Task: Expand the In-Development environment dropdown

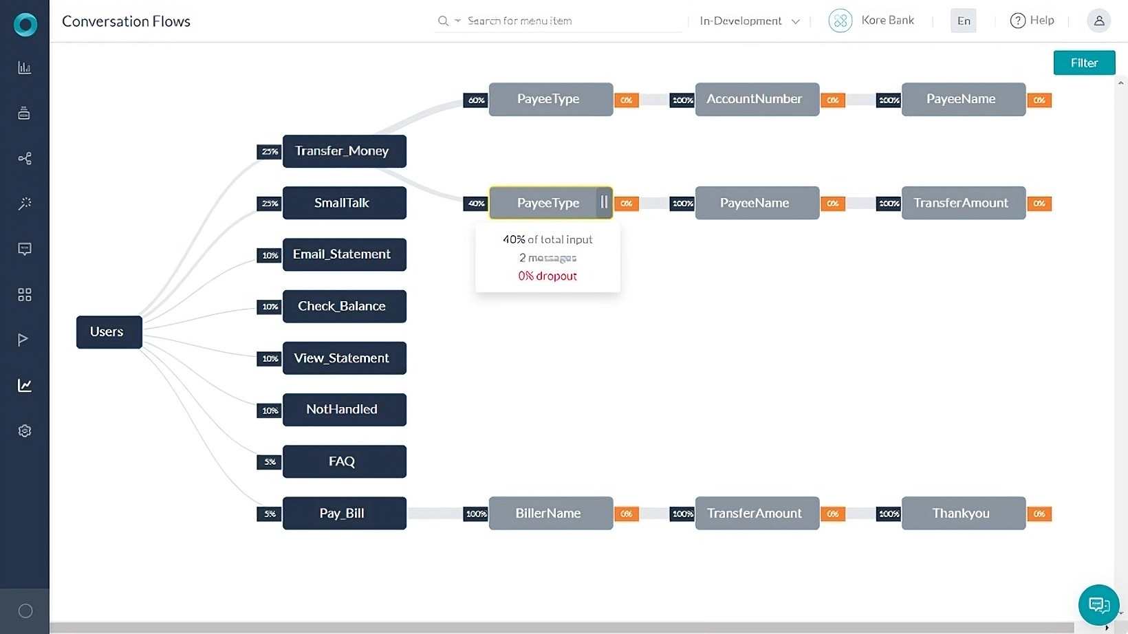Action: point(749,21)
